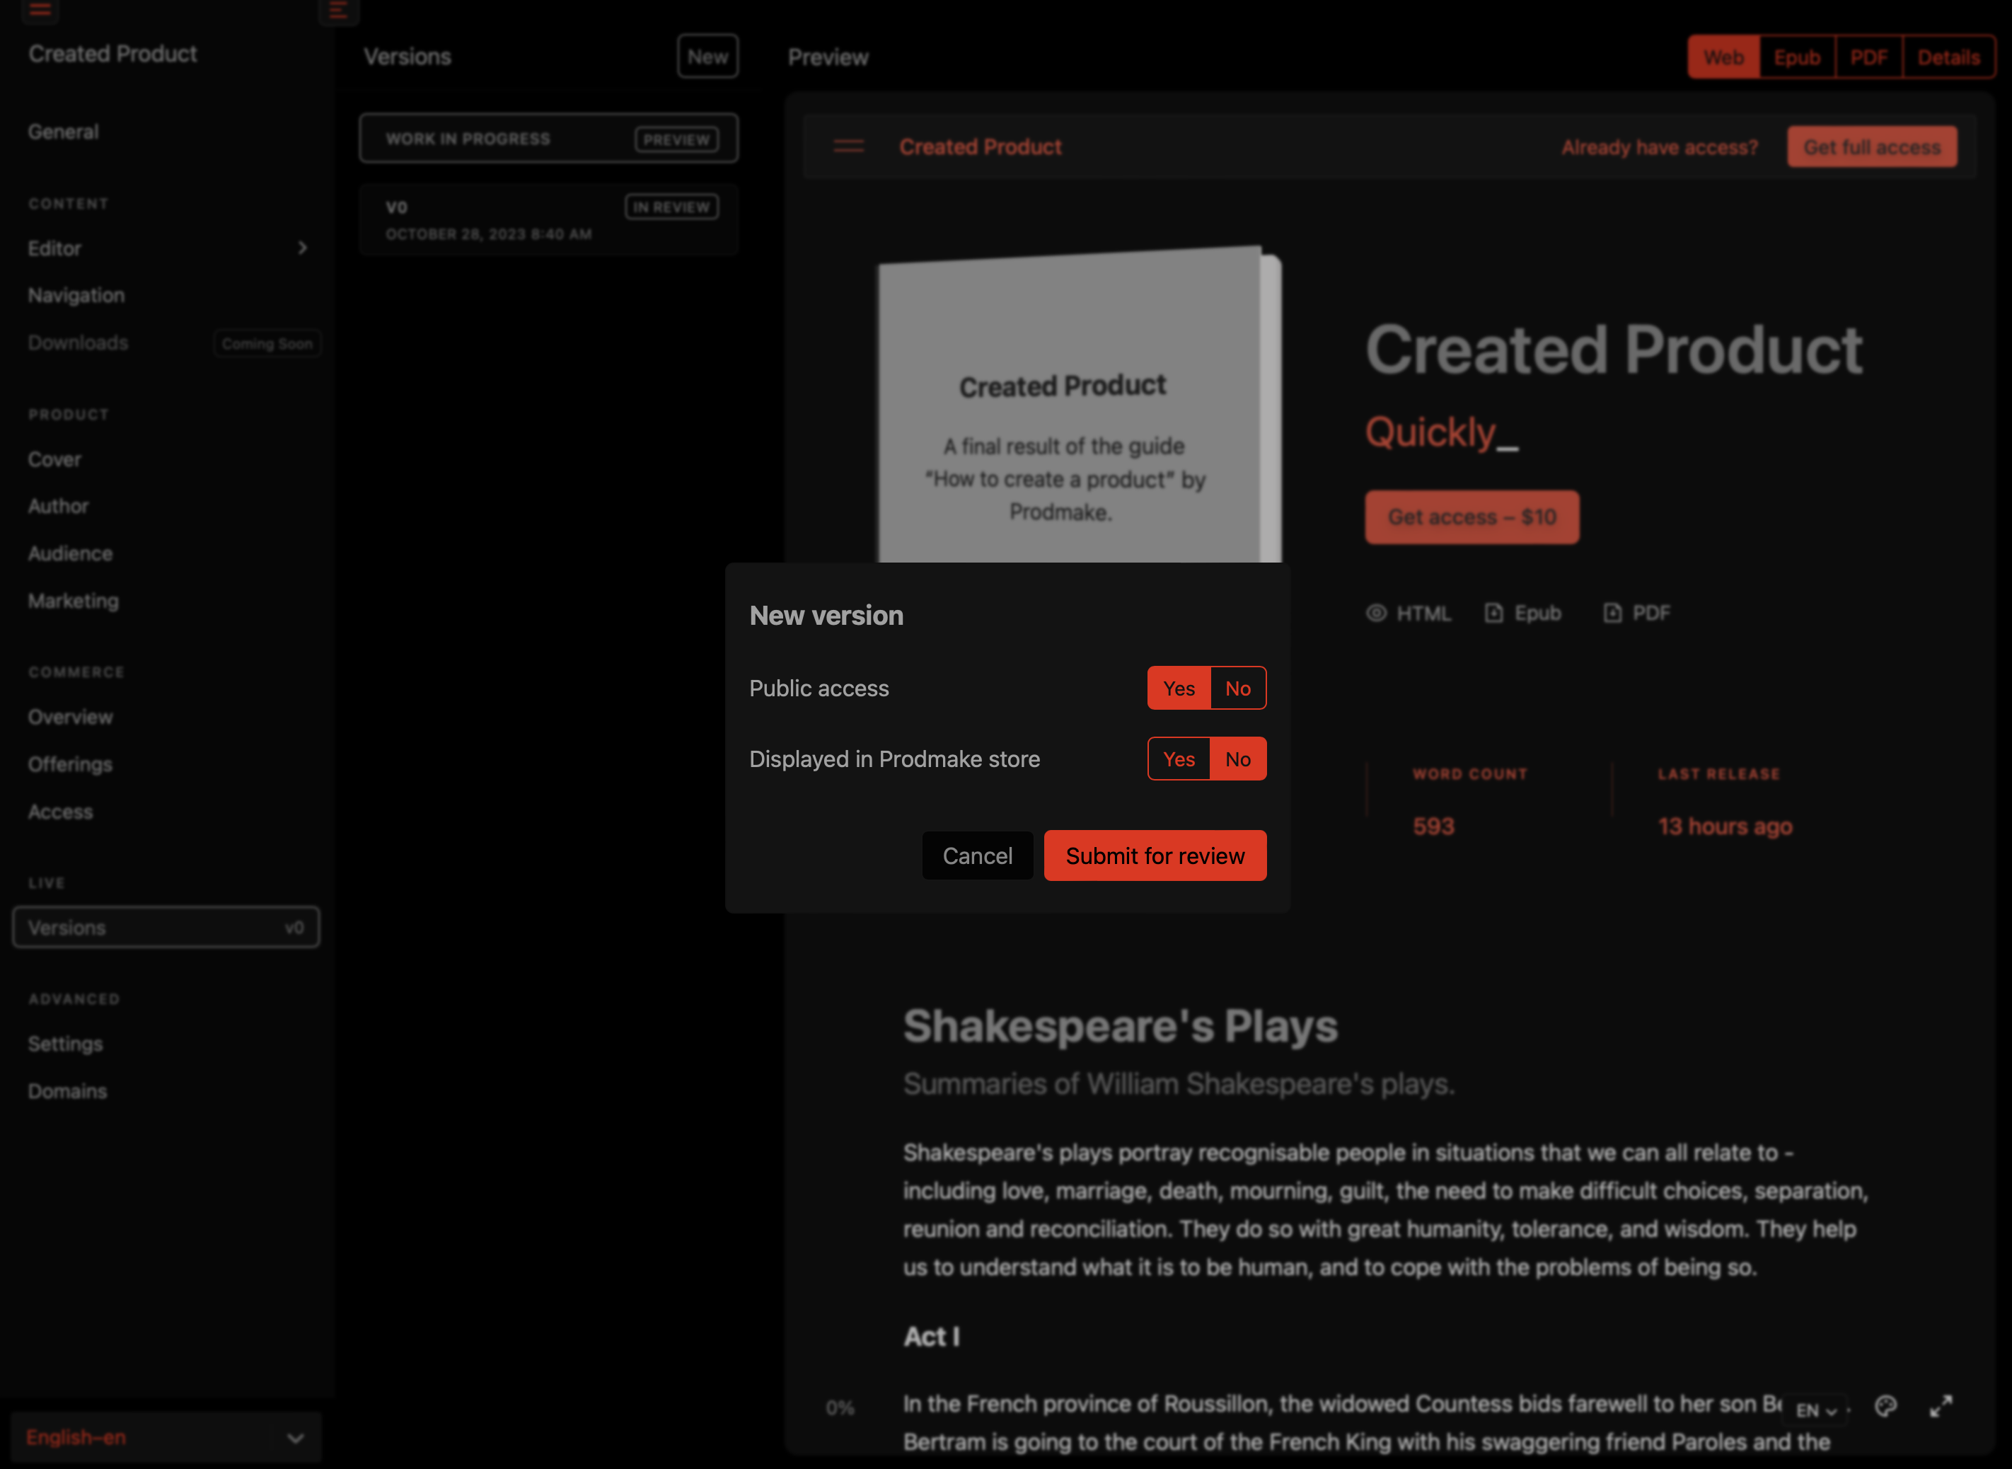Click the preview header hamburger icon

[848, 146]
